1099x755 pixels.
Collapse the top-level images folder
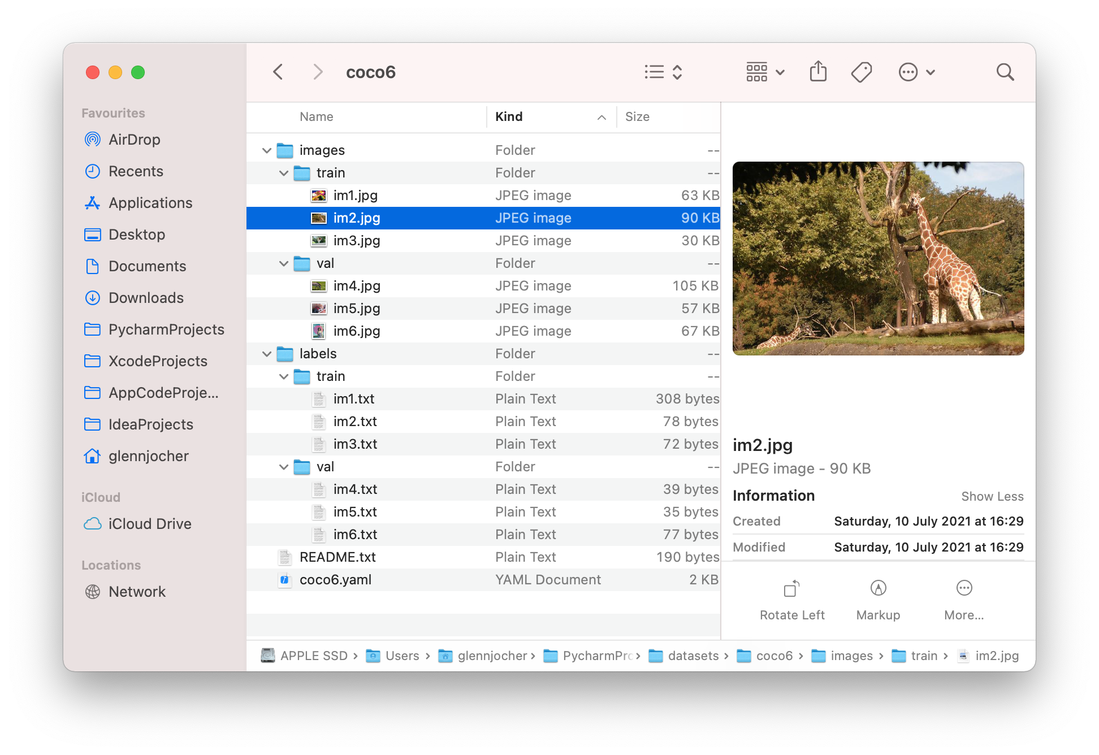(267, 150)
